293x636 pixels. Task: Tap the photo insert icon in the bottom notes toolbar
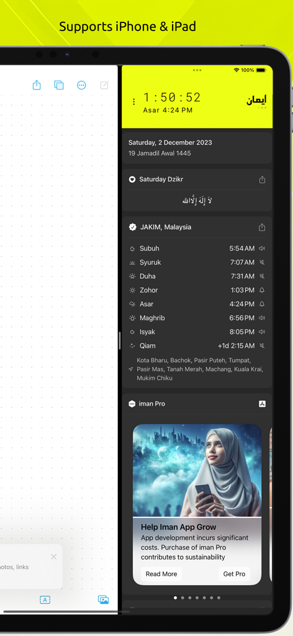click(103, 599)
